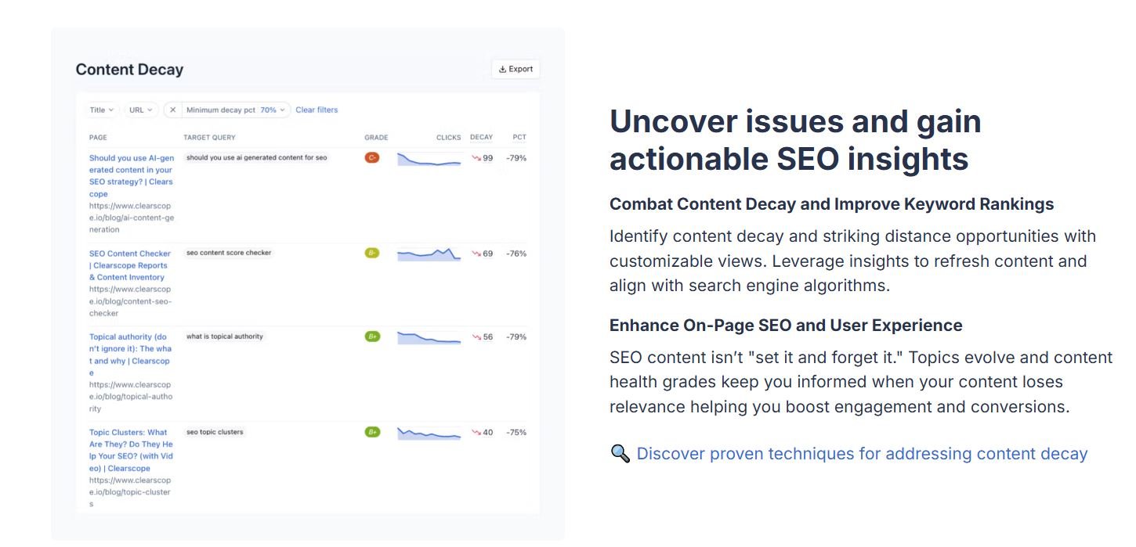The width and height of the screenshot is (1136, 547).
Task: Click the C- grade badge
Action: point(372,158)
